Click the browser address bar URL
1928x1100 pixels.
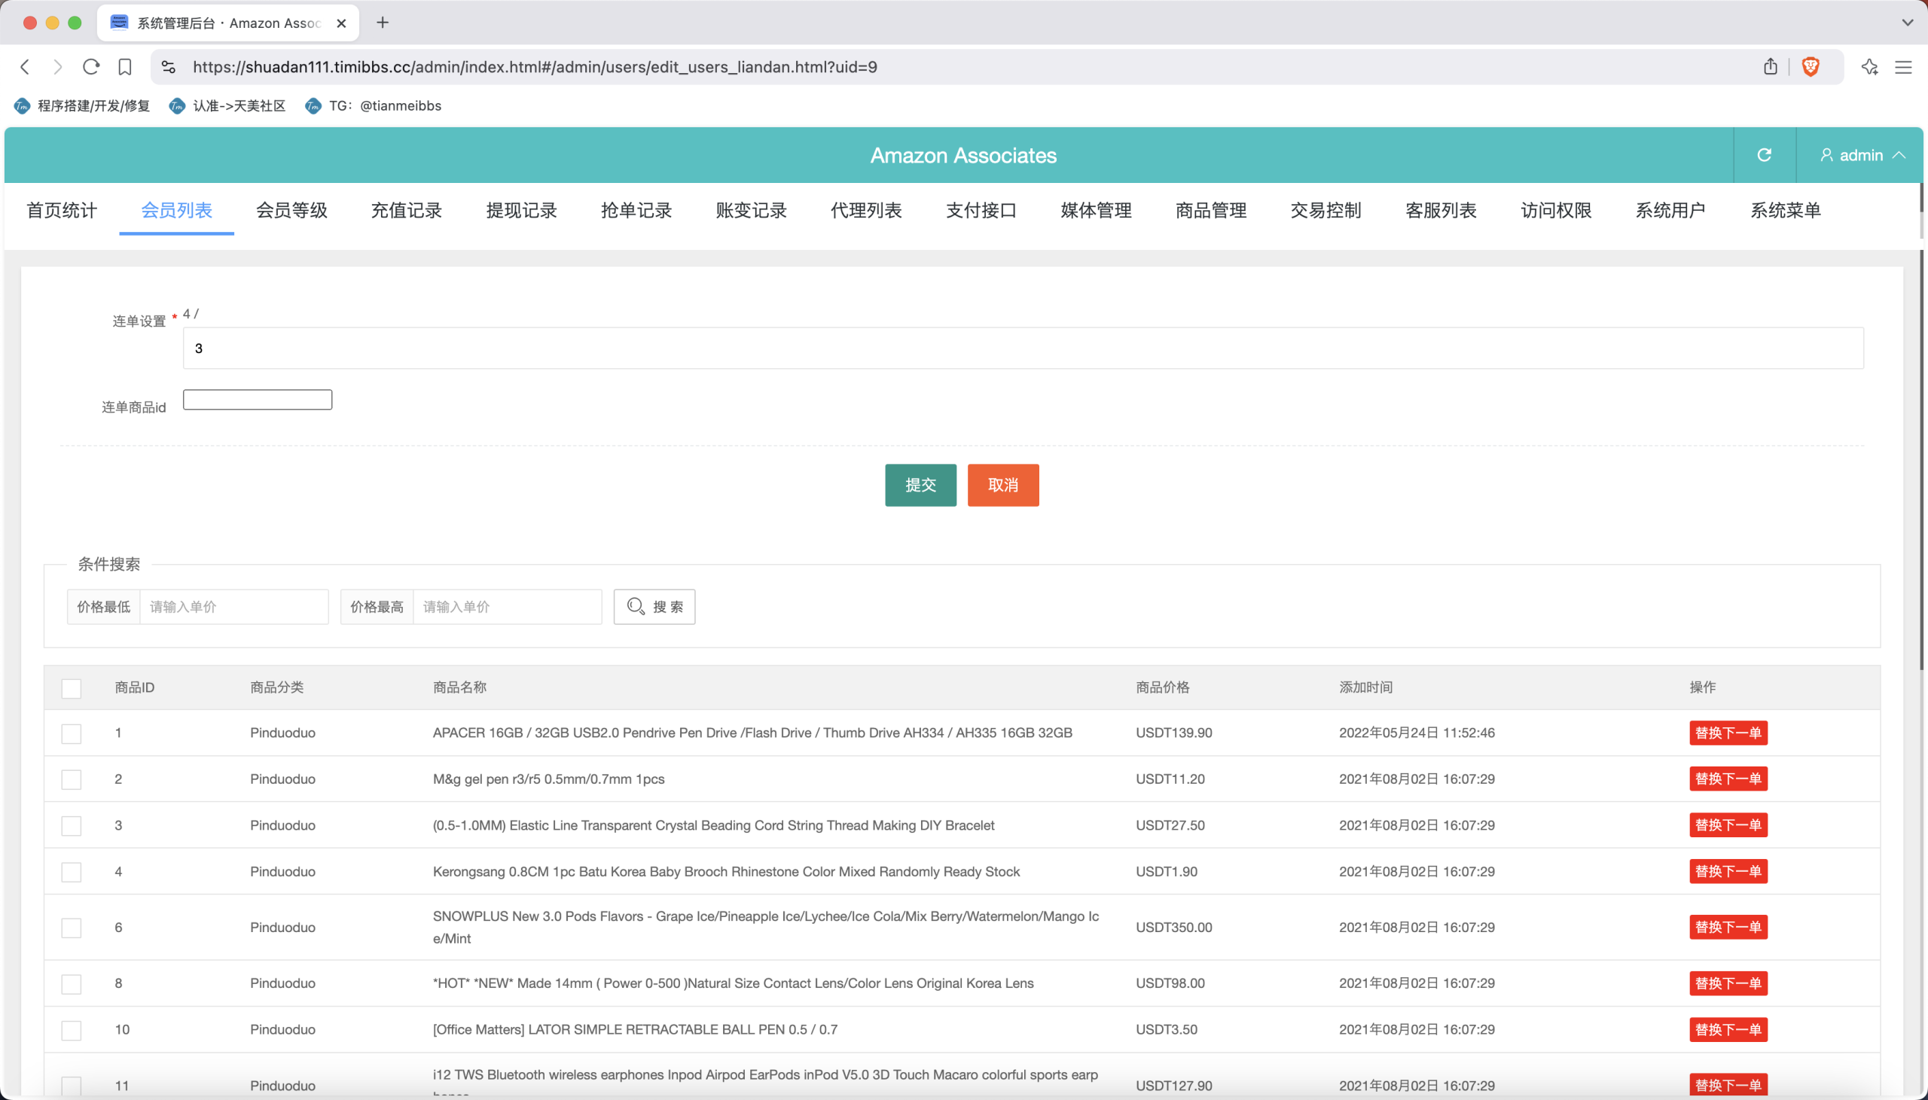(535, 67)
